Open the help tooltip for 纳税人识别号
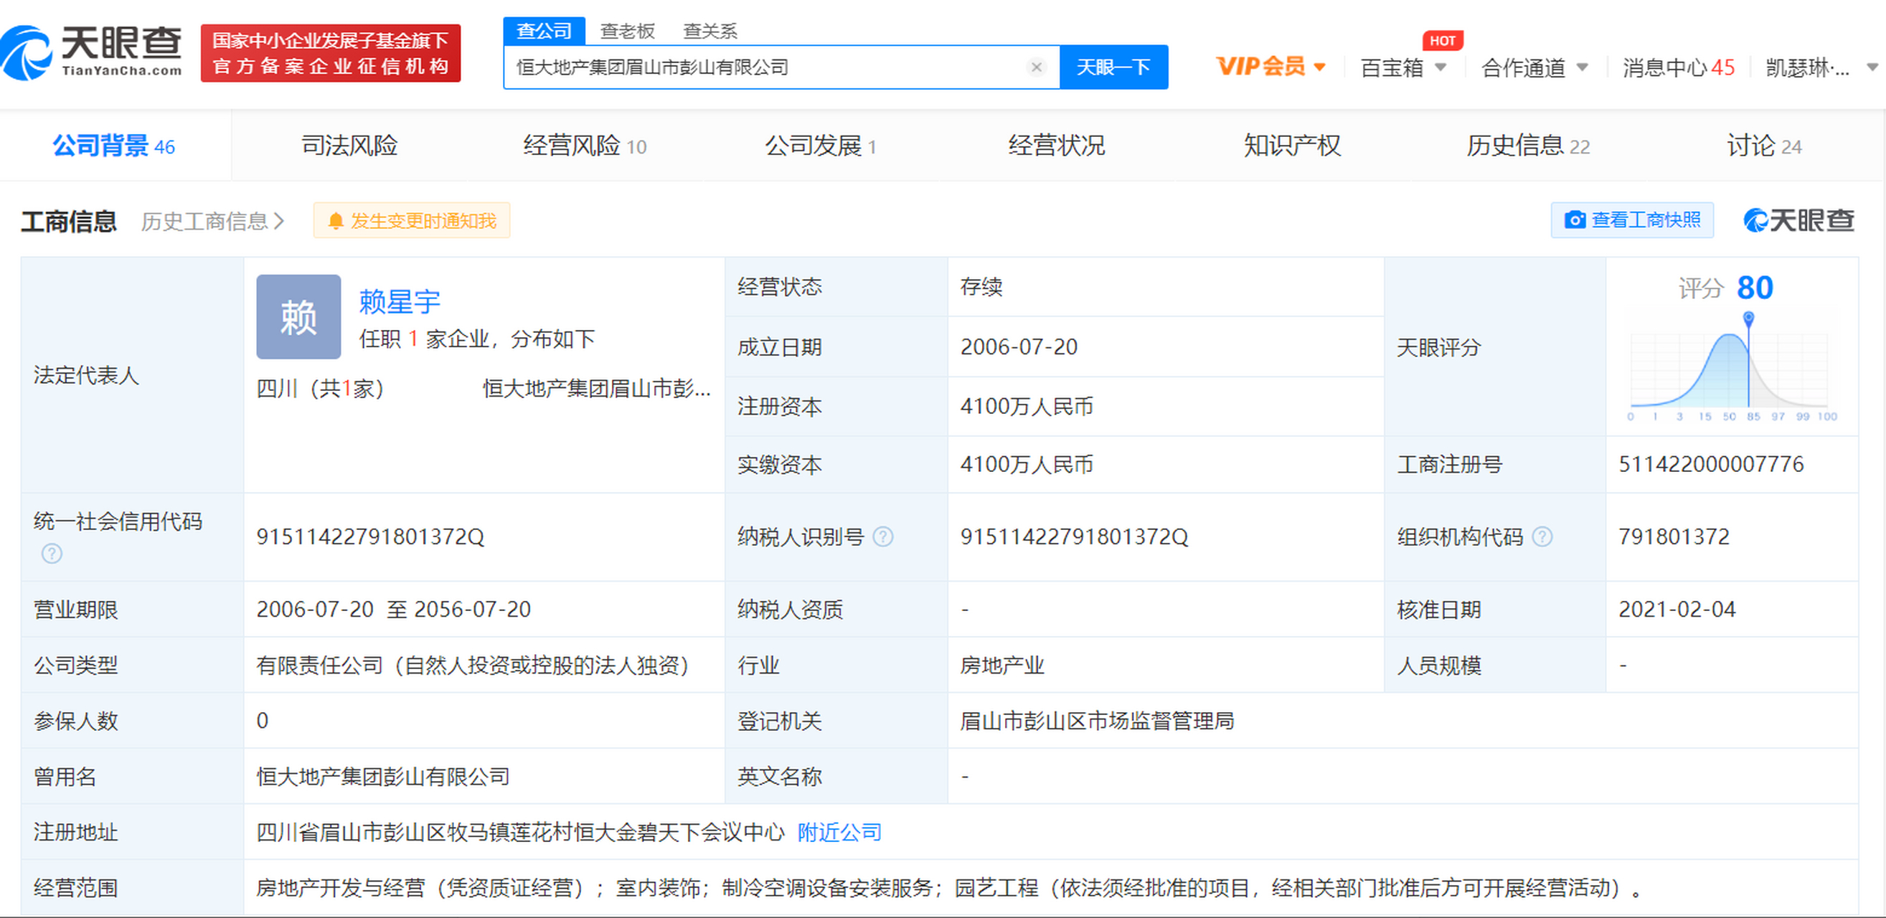This screenshot has width=1886, height=918. tap(883, 536)
